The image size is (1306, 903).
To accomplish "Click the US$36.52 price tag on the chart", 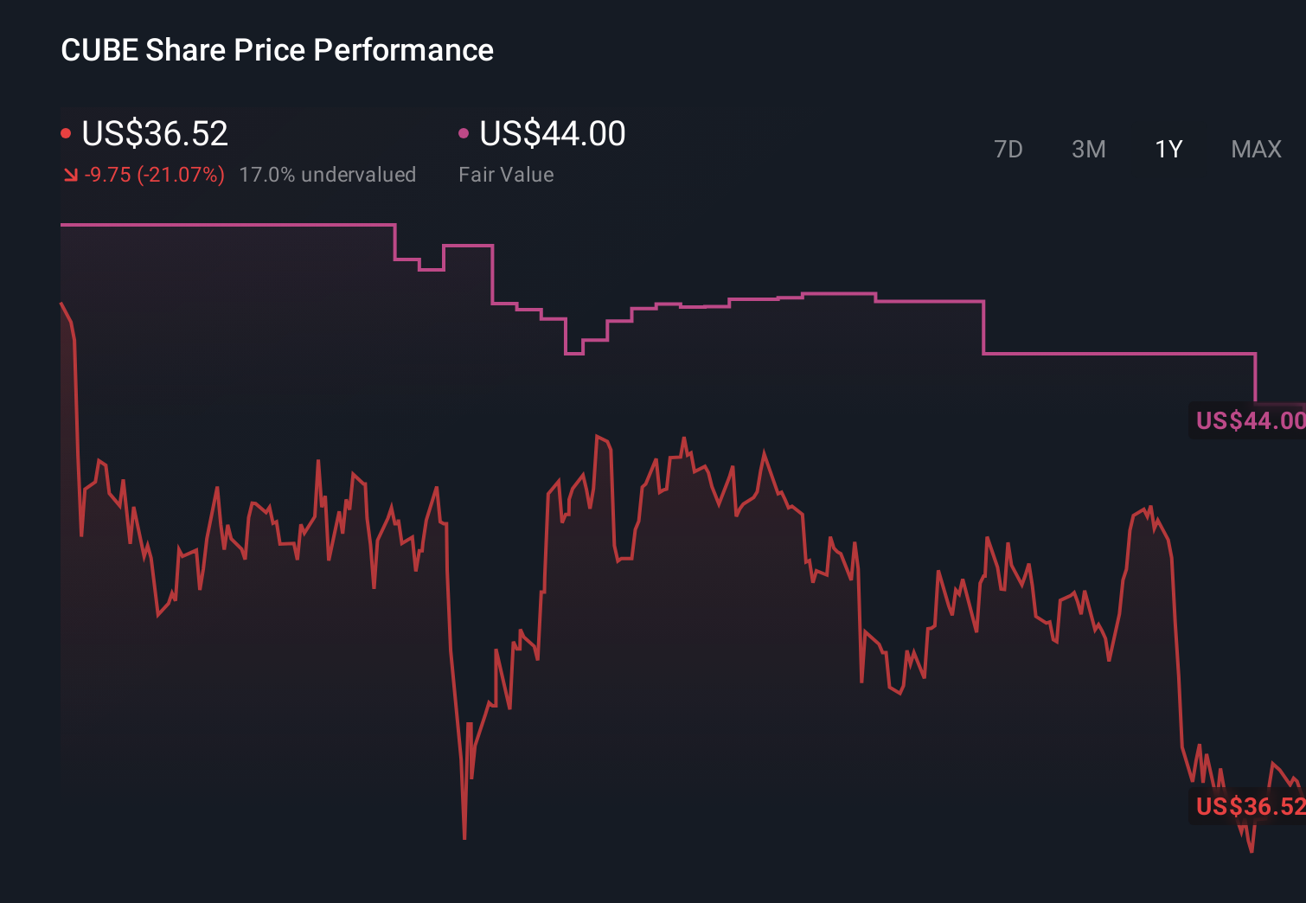I will (1249, 806).
